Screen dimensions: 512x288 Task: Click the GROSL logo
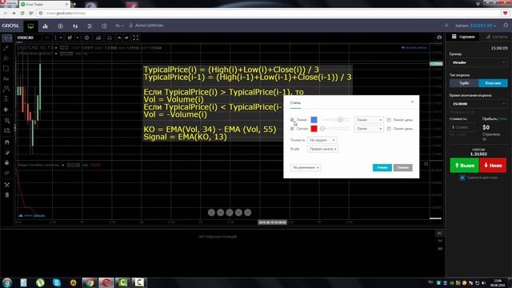10,26
